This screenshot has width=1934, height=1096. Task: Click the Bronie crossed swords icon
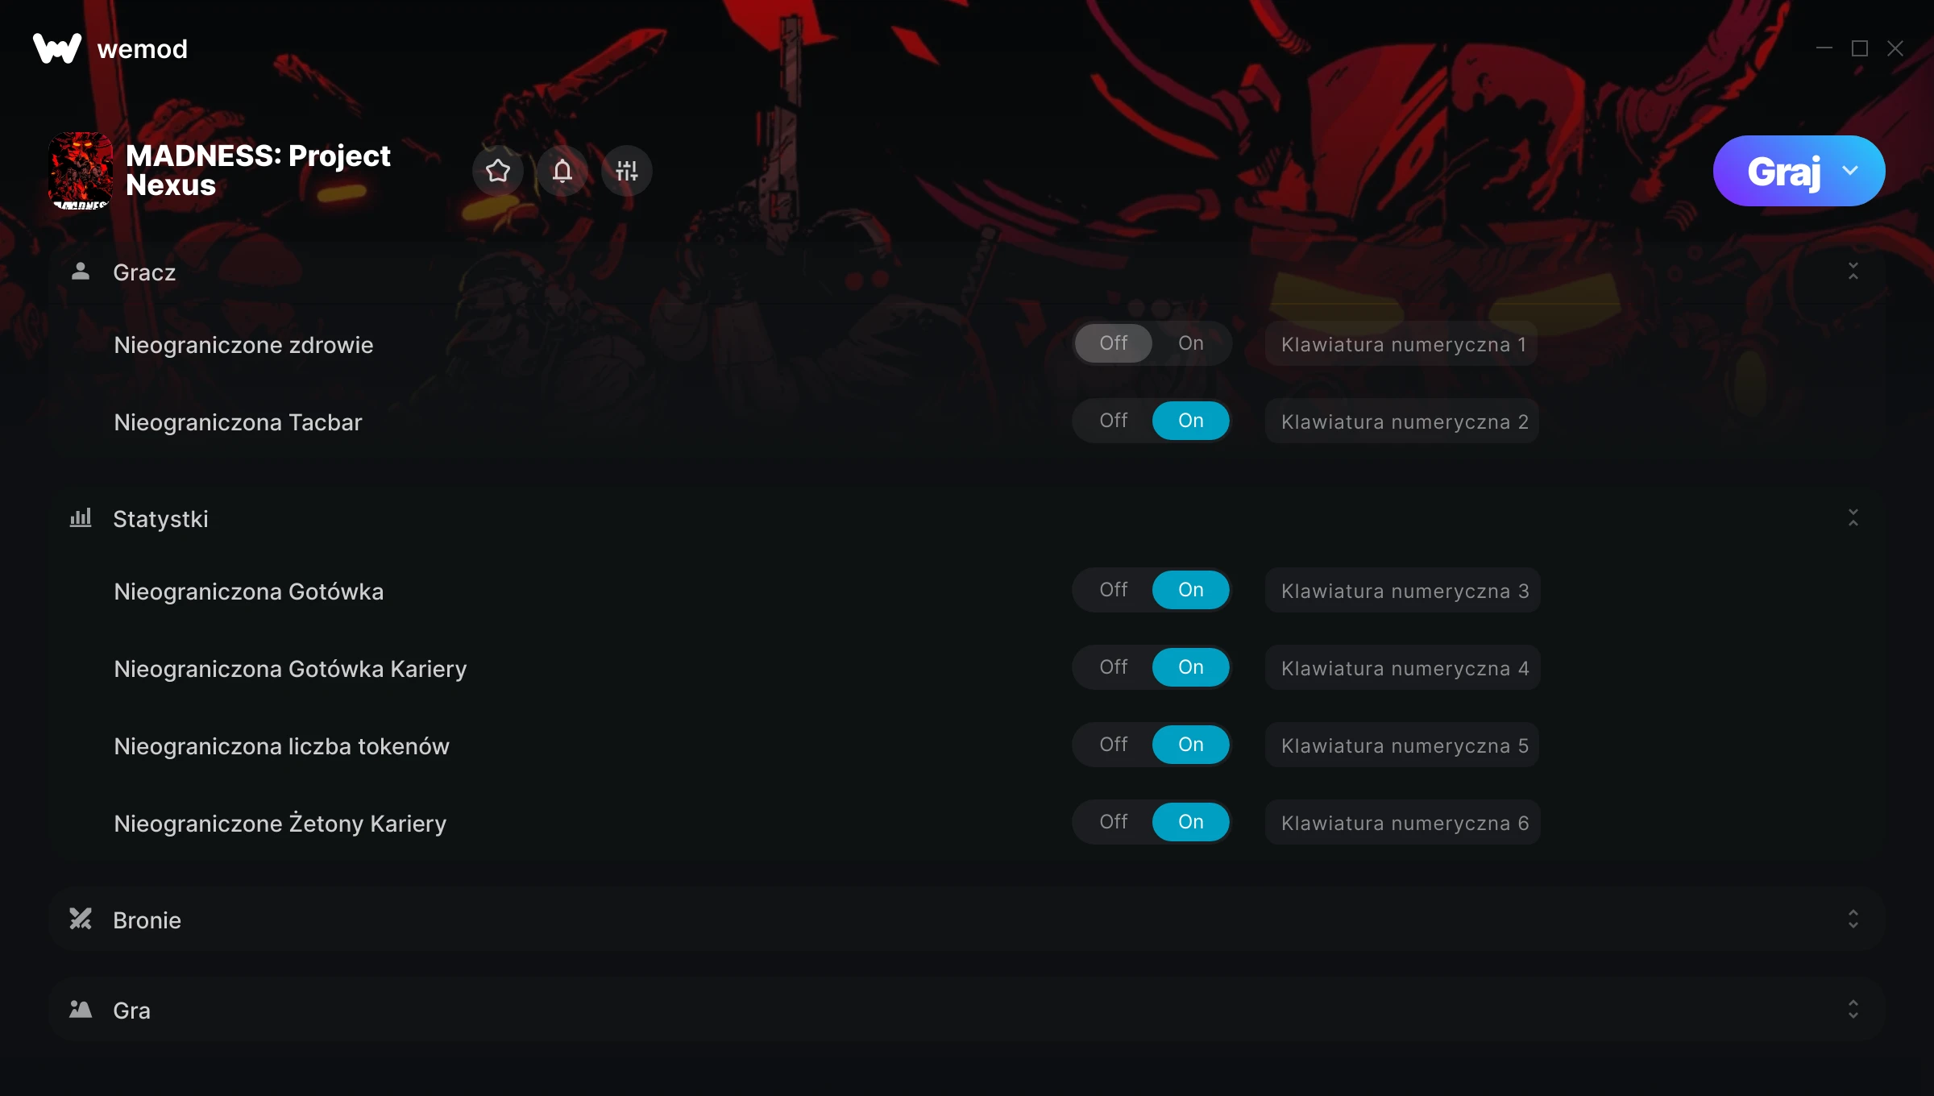(x=81, y=920)
